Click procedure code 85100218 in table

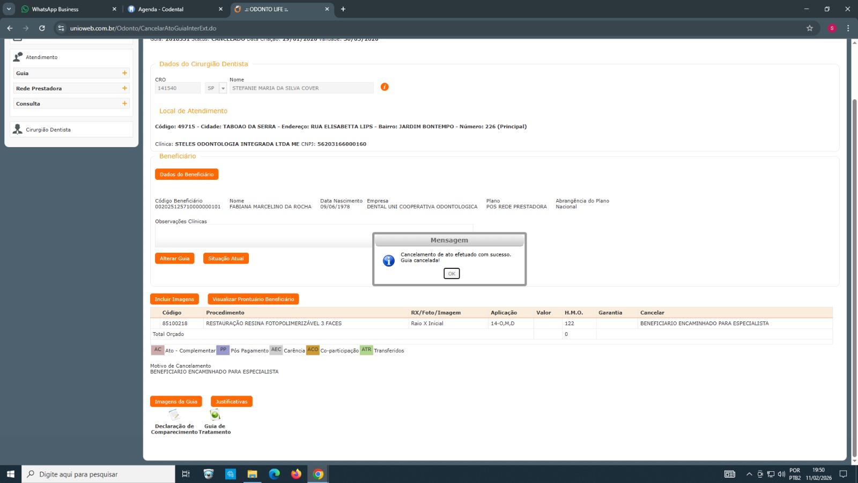(x=175, y=324)
